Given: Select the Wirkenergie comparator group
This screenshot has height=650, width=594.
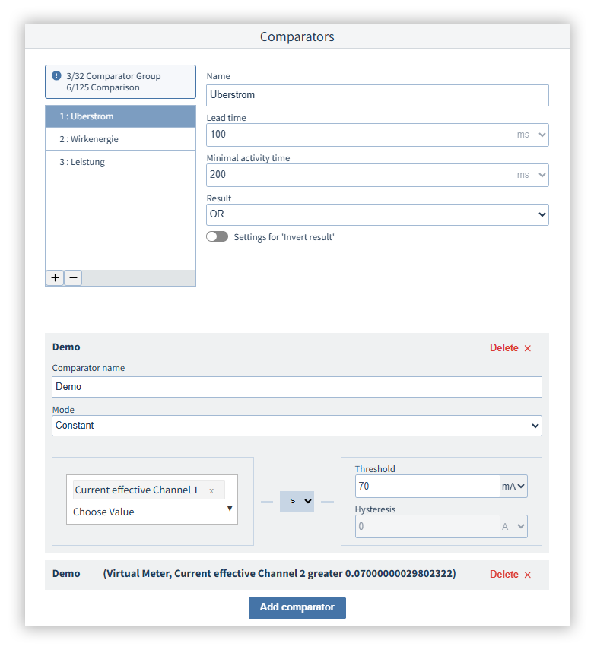Looking at the screenshot, I should [x=120, y=139].
